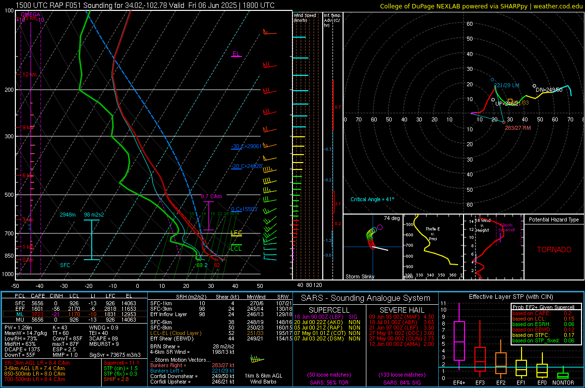Click the cyan SFC label on skew-T

65,265
